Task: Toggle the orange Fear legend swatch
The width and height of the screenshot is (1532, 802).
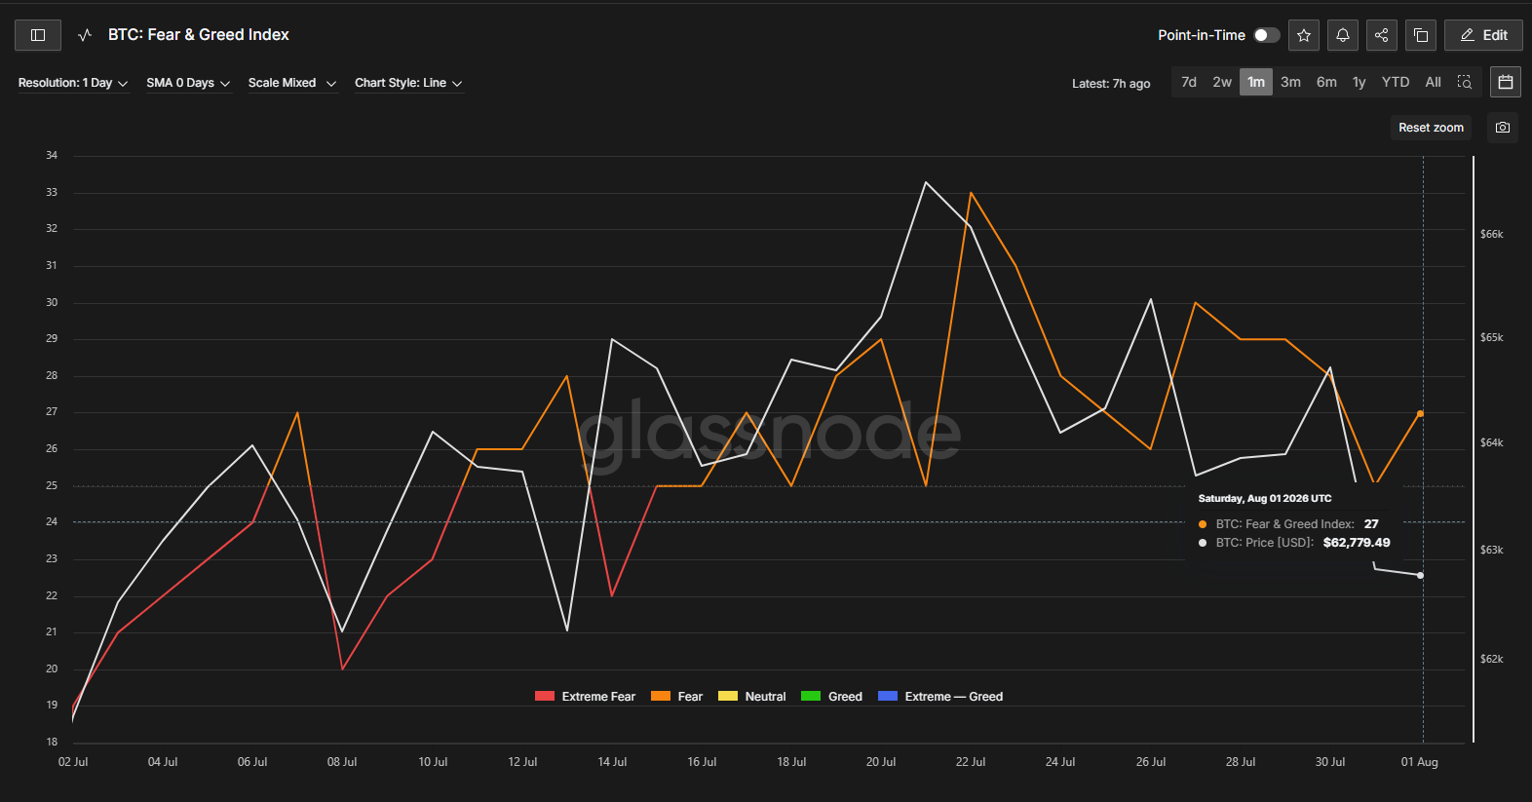Action: (x=661, y=696)
